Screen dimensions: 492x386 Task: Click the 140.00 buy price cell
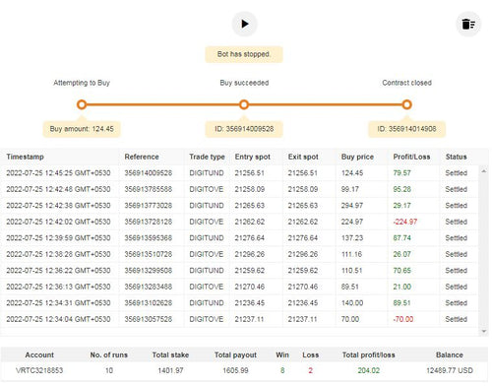click(x=352, y=303)
